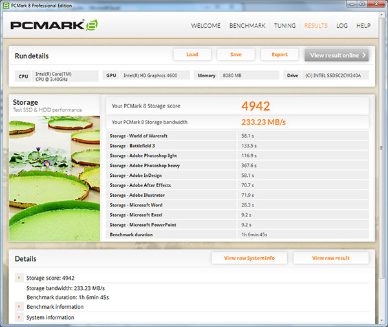The width and height of the screenshot is (388, 327).
Task: Select Storage - Adobe After Effects row
Action: click(x=237, y=185)
